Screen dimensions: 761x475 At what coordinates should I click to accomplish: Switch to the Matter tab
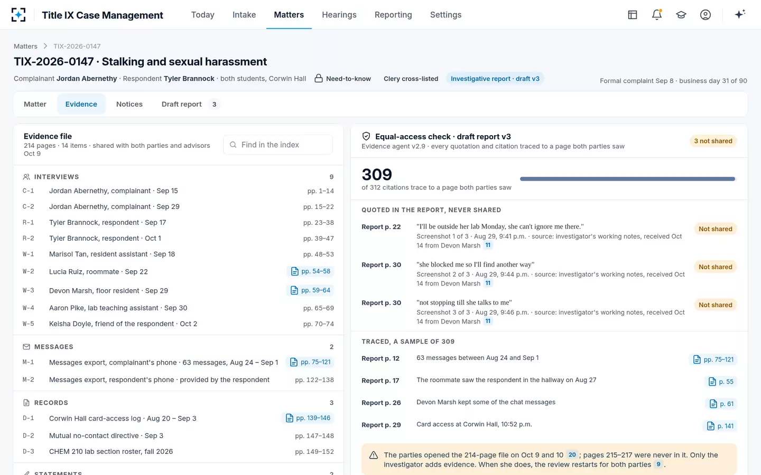coord(35,104)
